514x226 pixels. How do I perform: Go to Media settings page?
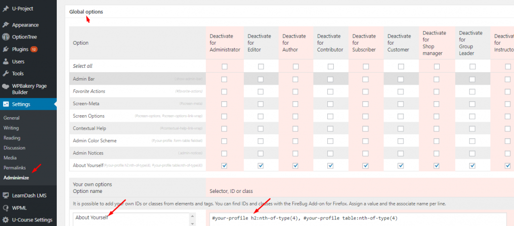pos(10,158)
